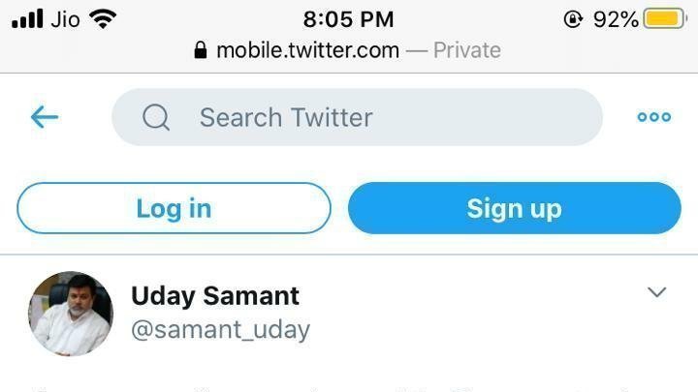Open the three-dot more options menu

[x=654, y=117]
